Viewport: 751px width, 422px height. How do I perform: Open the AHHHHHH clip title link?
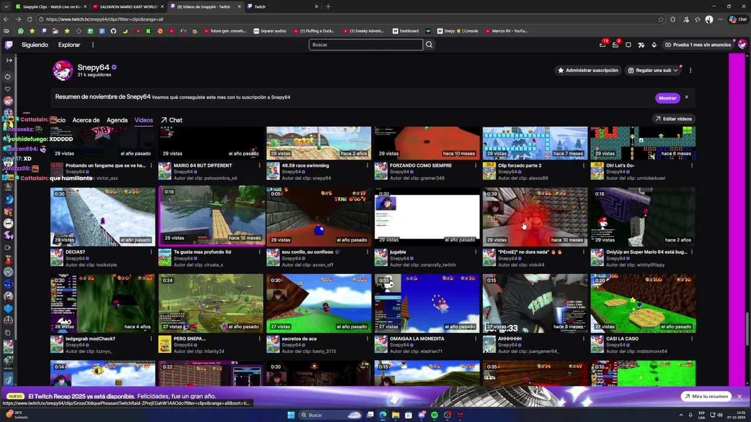tap(509, 339)
